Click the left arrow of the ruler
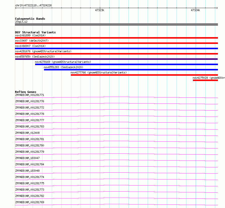 [x=16, y=8]
